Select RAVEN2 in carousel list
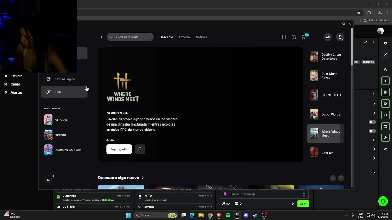The height and width of the screenshot is (220, 392). 326,153
